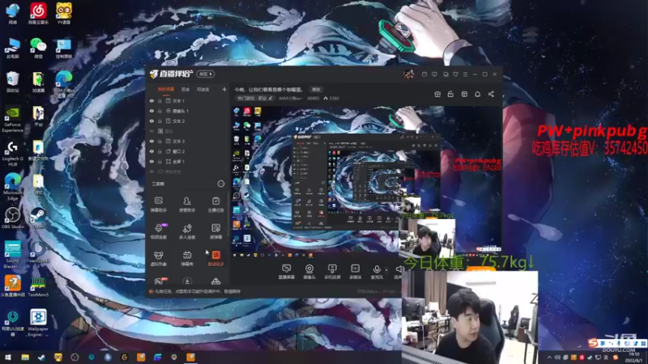Click the toolbox panel vertical scrollbar
Screen dimensions: 648x364
click(x=228, y=214)
